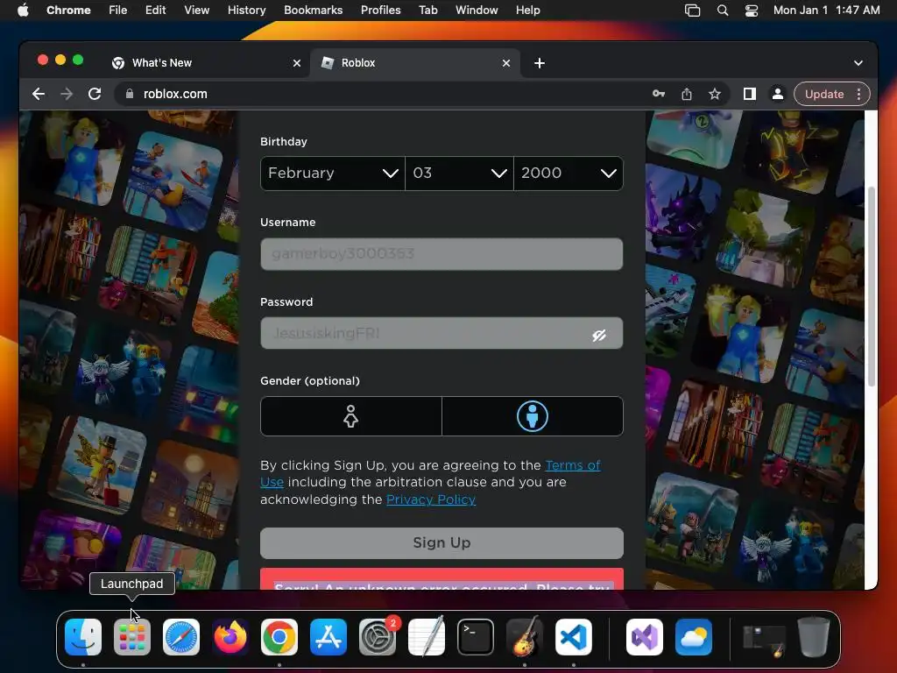
Task: Click the share page icon
Action: 687,94
